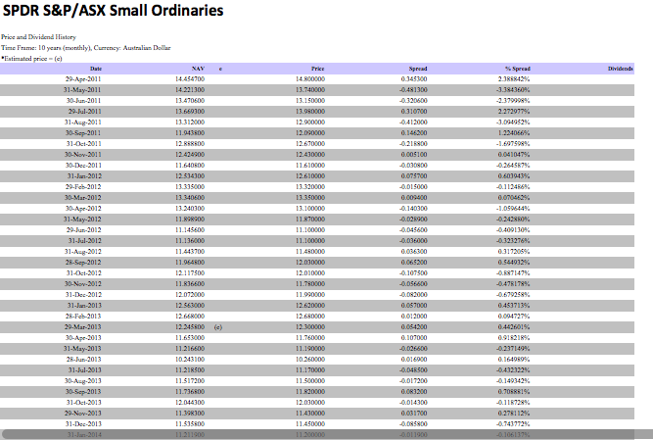Select the 31-Jan-2013 date cell

pyautogui.click(x=84, y=306)
